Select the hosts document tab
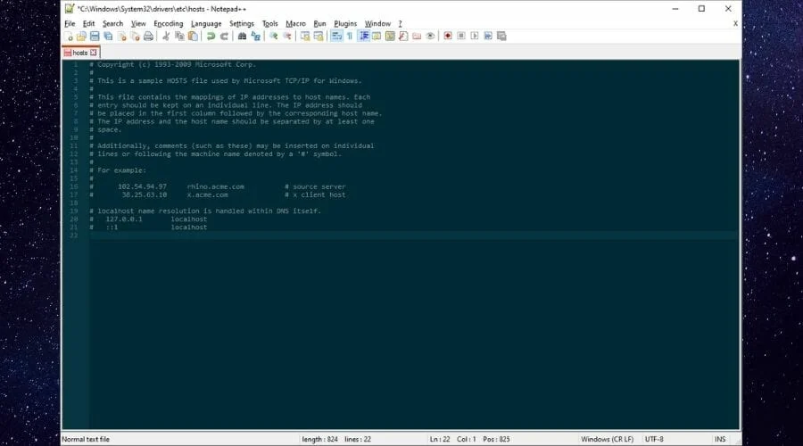Screen dimensions: 803x446 [79, 53]
